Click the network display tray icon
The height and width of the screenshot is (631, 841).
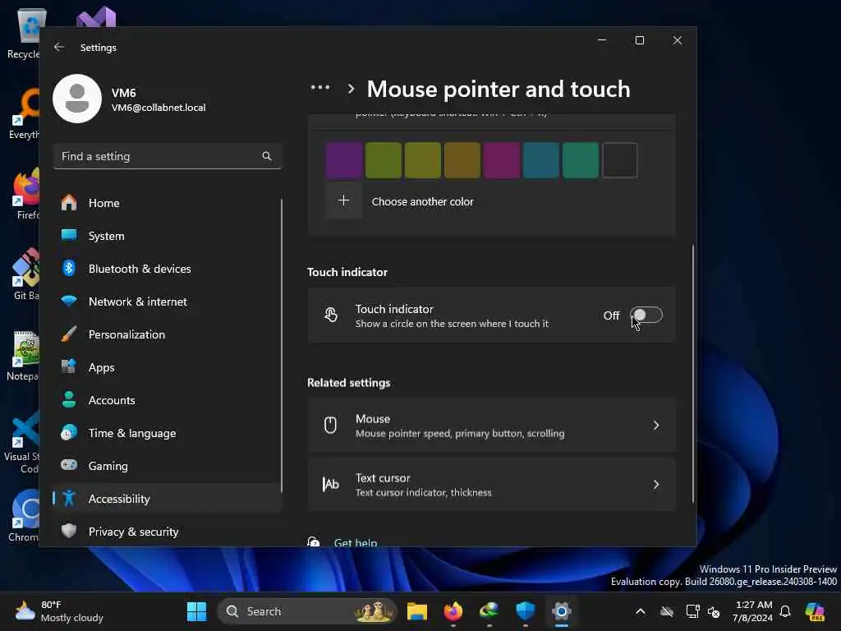pyautogui.click(x=692, y=611)
